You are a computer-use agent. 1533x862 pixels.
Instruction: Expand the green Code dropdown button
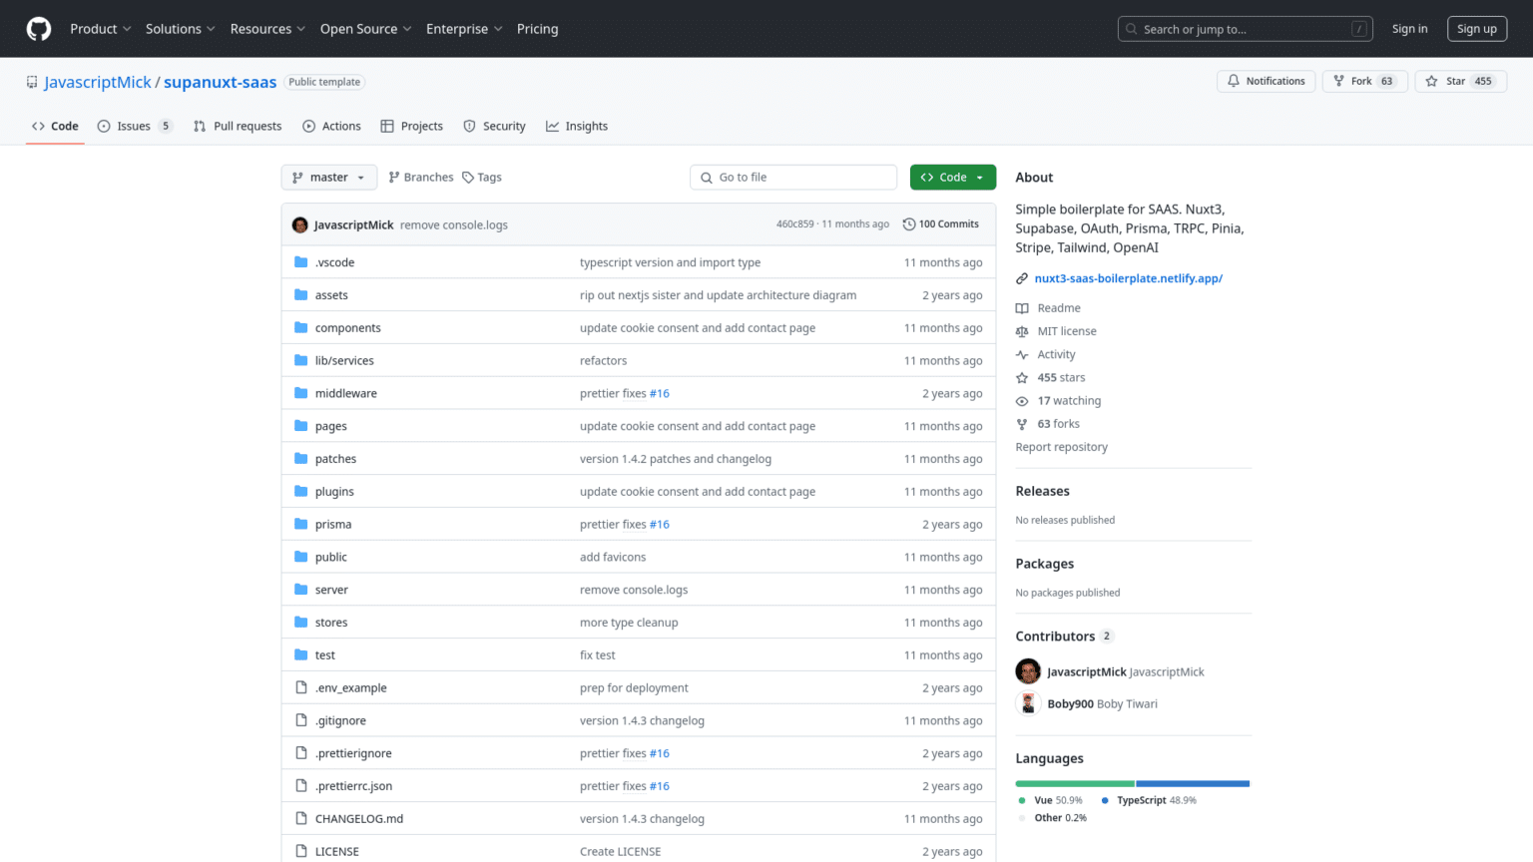point(952,178)
